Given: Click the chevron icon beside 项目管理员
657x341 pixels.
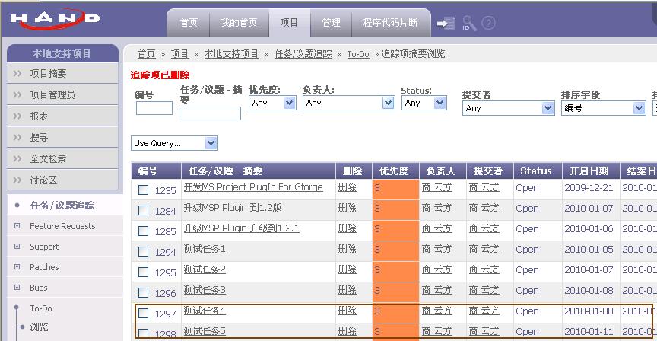Looking at the screenshot, I should 17,95.
